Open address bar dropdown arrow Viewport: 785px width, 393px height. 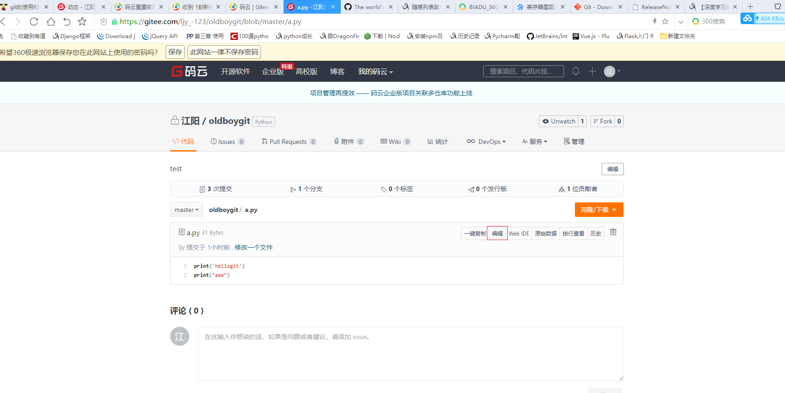(681, 21)
